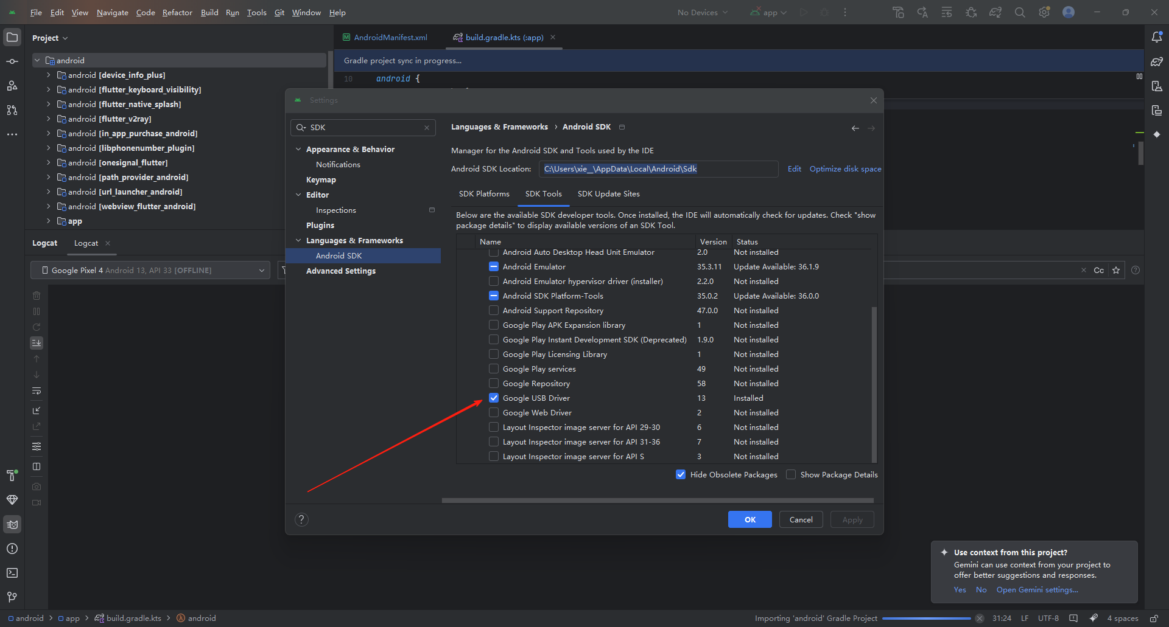Uncheck the Google USB Driver checkbox
Viewport: 1169px width, 627px height.
pos(494,398)
